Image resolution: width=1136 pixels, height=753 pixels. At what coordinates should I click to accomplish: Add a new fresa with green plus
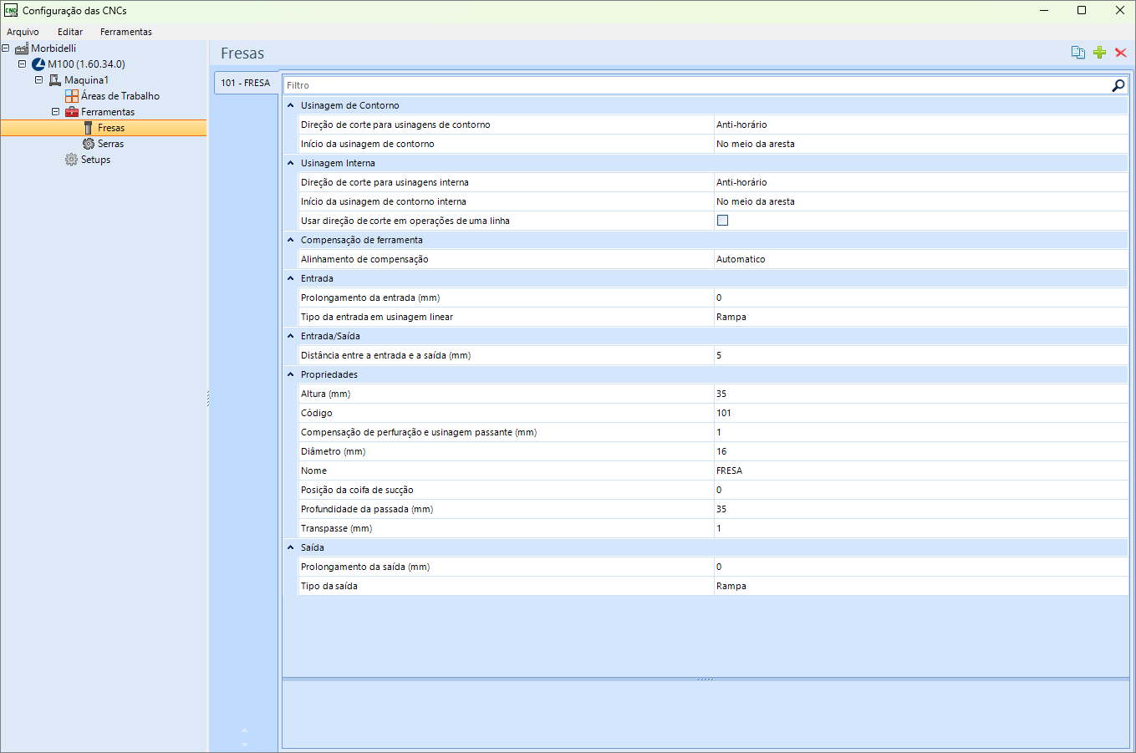click(1100, 53)
